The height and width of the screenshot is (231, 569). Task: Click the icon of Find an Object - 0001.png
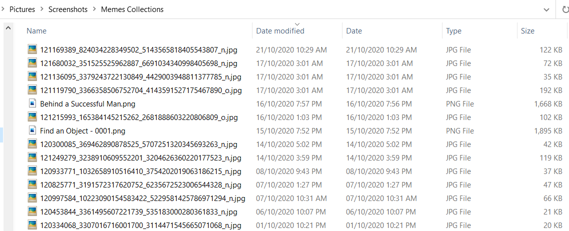click(x=32, y=130)
